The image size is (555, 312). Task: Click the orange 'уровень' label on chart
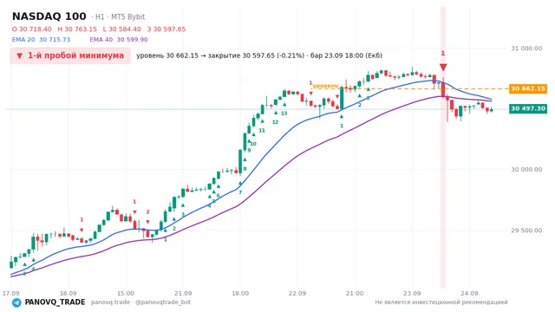click(x=325, y=86)
